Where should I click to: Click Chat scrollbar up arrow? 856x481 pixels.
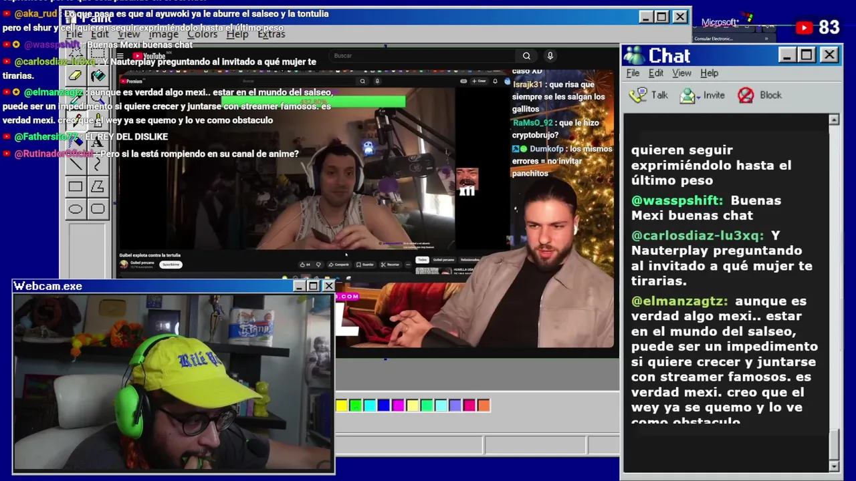tap(834, 120)
